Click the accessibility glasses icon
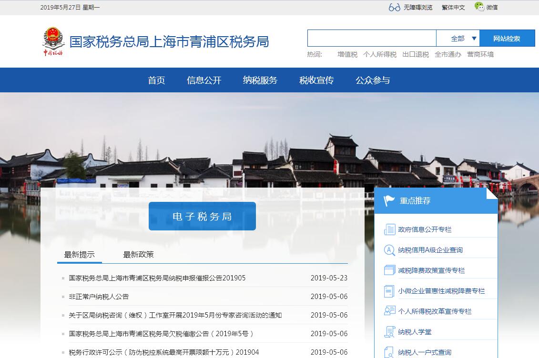The height and width of the screenshot is (358, 539). coord(394,7)
